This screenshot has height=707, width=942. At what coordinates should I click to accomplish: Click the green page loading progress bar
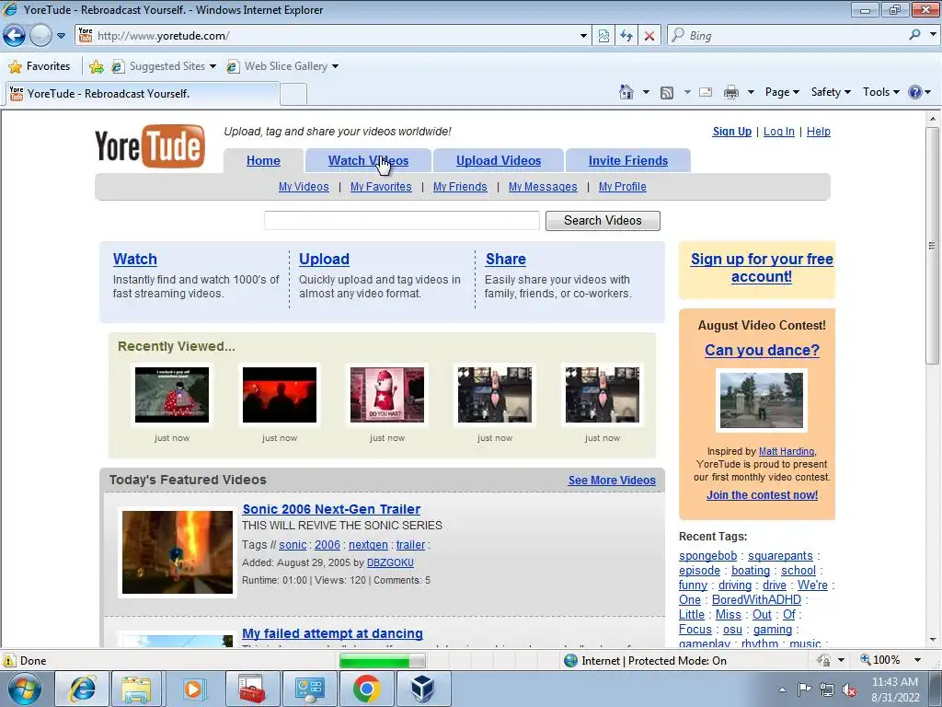[x=382, y=661]
